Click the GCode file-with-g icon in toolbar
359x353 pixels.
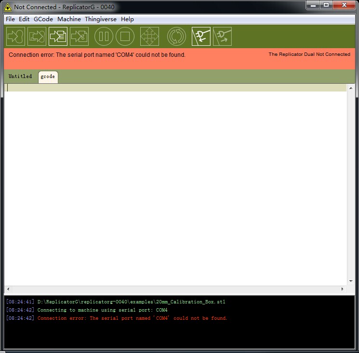point(79,37)
